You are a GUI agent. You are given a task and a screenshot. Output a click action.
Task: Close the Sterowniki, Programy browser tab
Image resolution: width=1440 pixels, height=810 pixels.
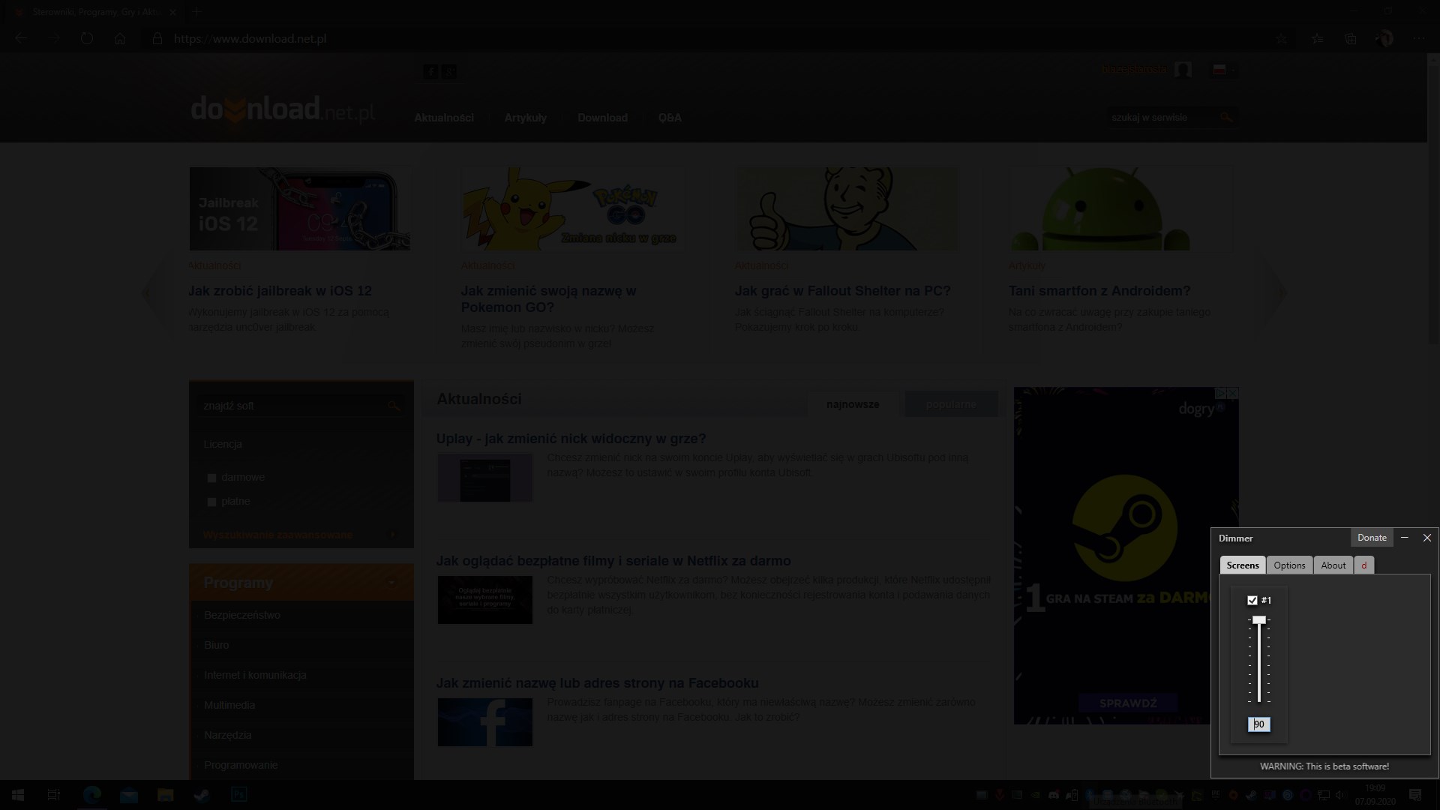[x=173, y=12]
